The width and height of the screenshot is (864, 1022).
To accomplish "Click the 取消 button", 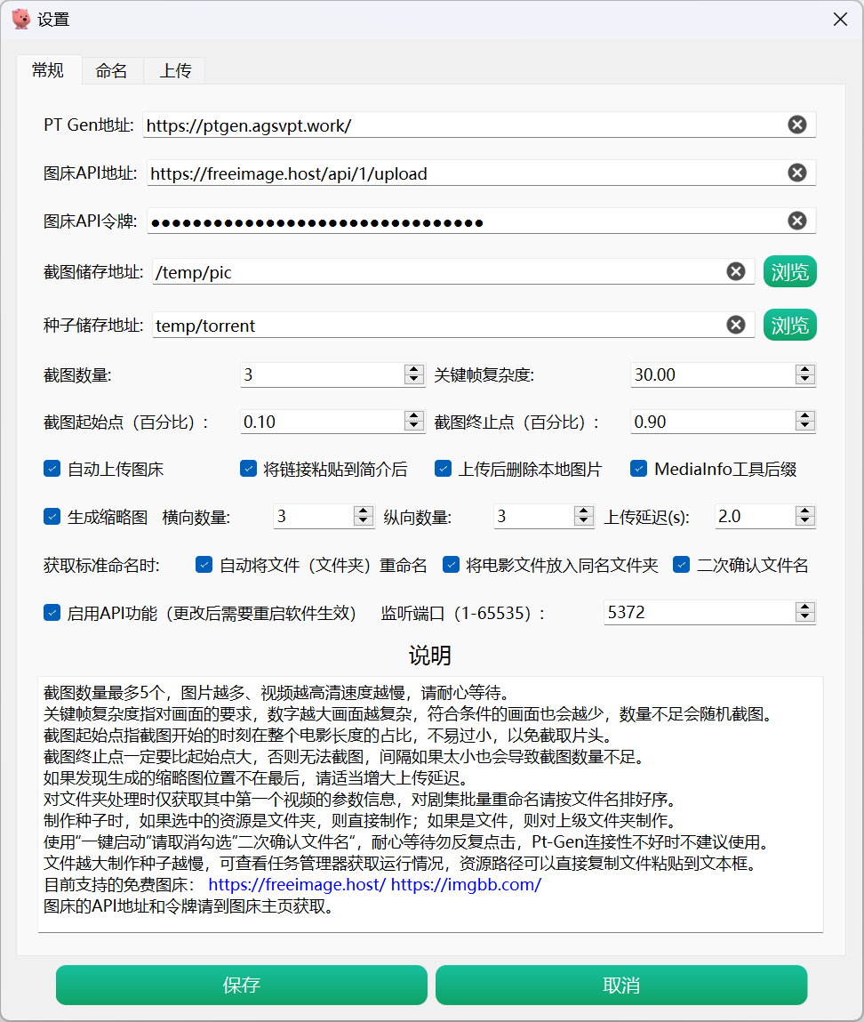I will [621, 985].
